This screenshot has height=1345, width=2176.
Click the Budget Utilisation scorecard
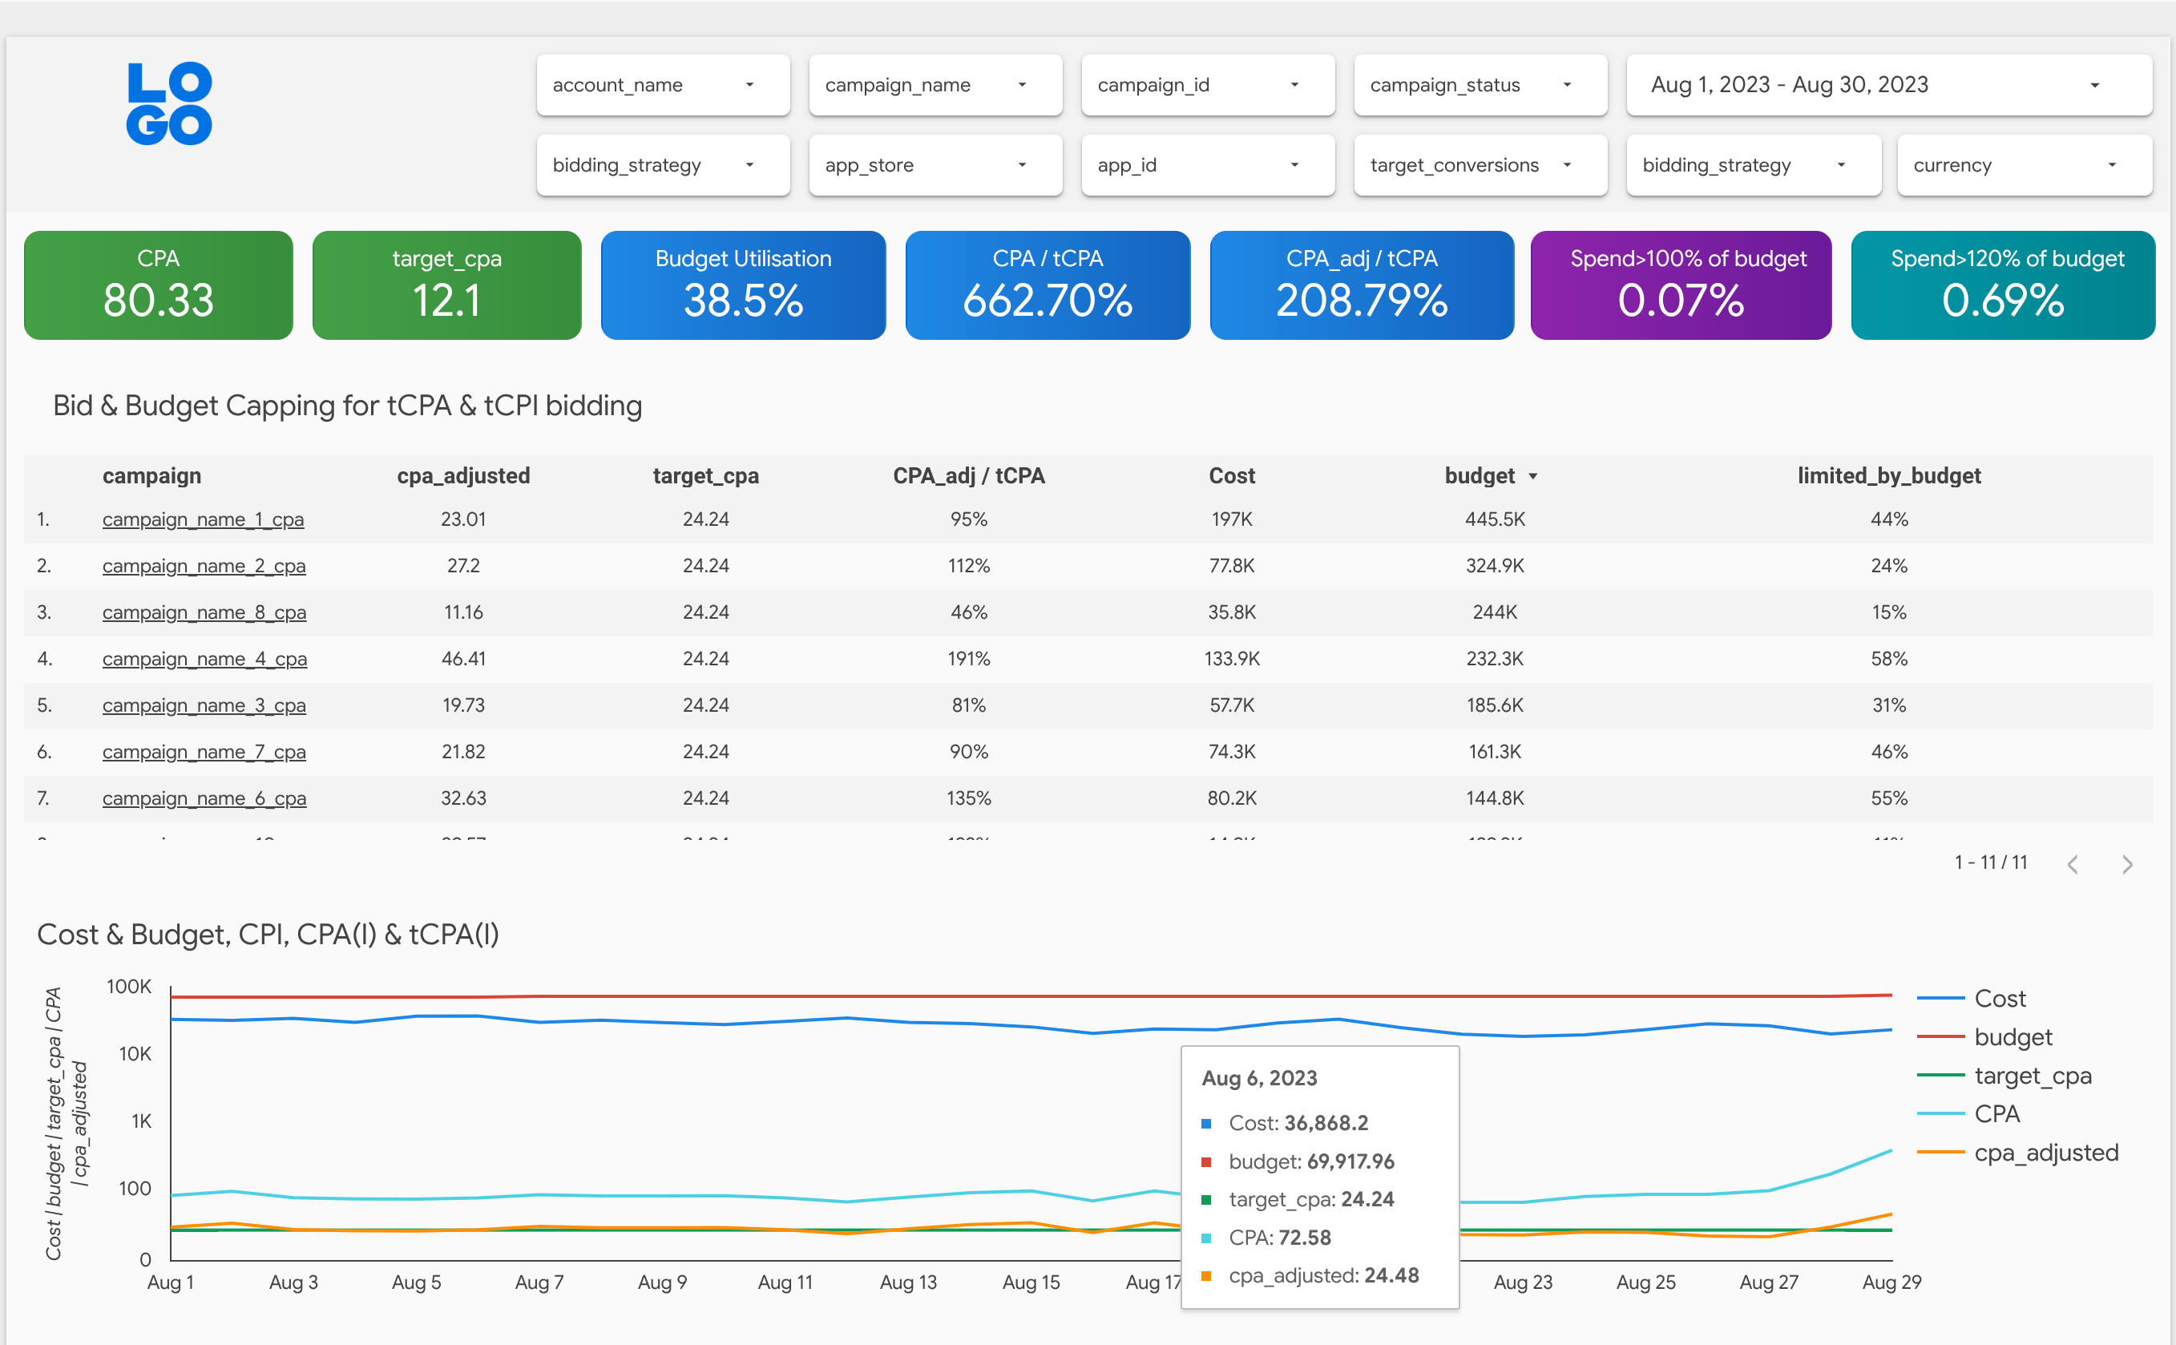click(x=742, y=285)
